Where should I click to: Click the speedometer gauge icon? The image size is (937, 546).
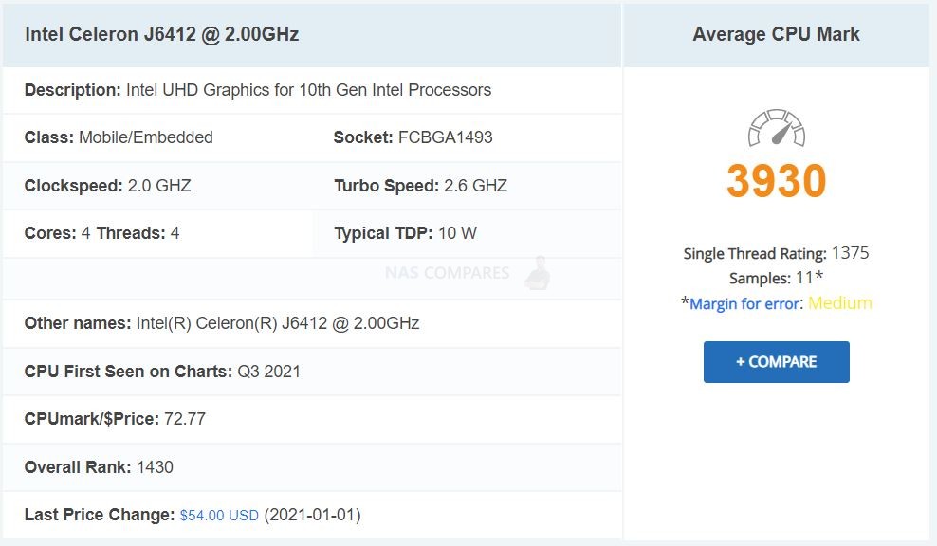777,127
